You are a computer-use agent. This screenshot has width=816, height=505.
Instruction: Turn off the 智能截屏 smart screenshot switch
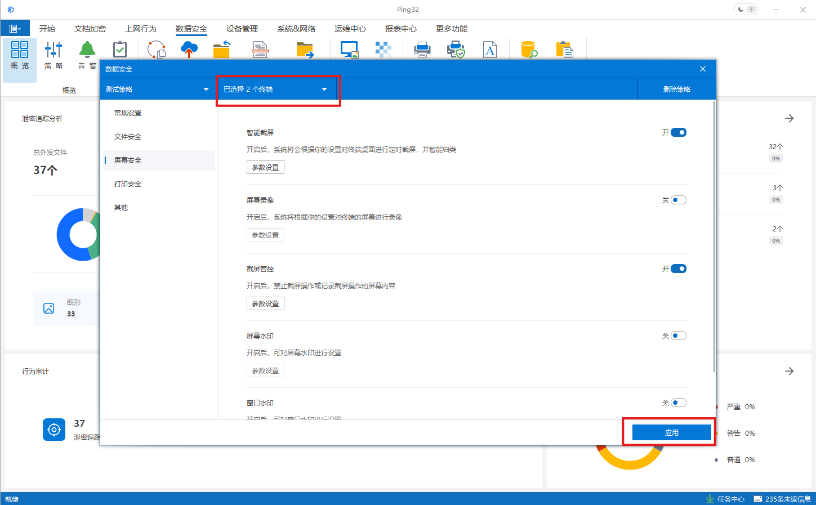679,132
